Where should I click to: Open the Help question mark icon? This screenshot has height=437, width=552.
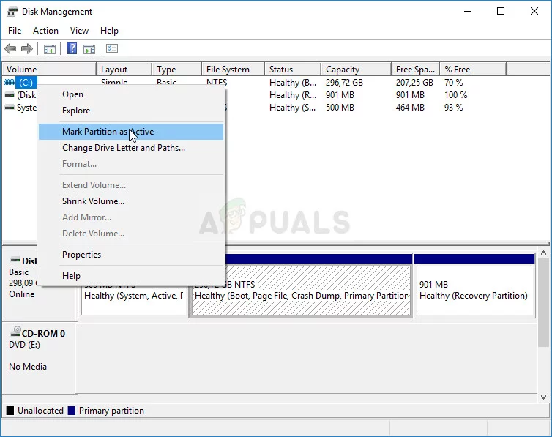(x=72, y=48)
